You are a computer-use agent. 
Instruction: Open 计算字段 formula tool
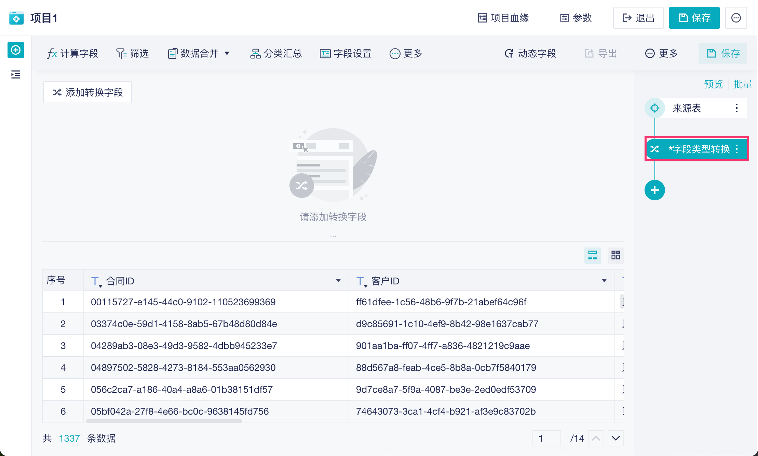coord(73,53)
